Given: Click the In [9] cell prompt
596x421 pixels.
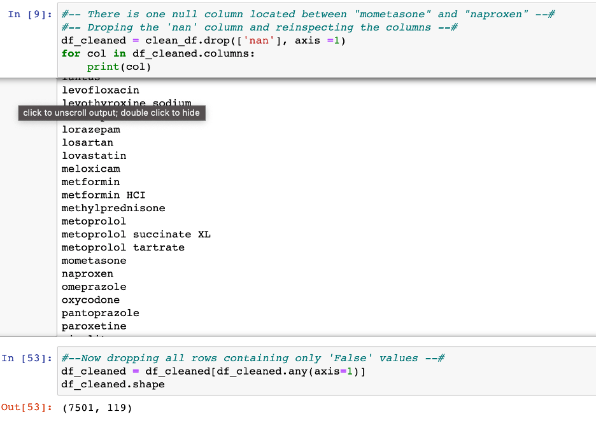Looking at the screenshot, I should point(30,14).
